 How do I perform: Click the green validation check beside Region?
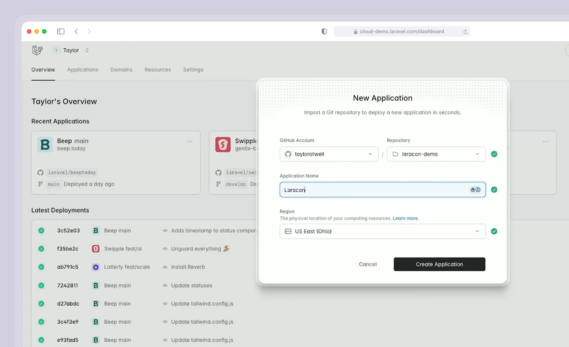(494, 231)
